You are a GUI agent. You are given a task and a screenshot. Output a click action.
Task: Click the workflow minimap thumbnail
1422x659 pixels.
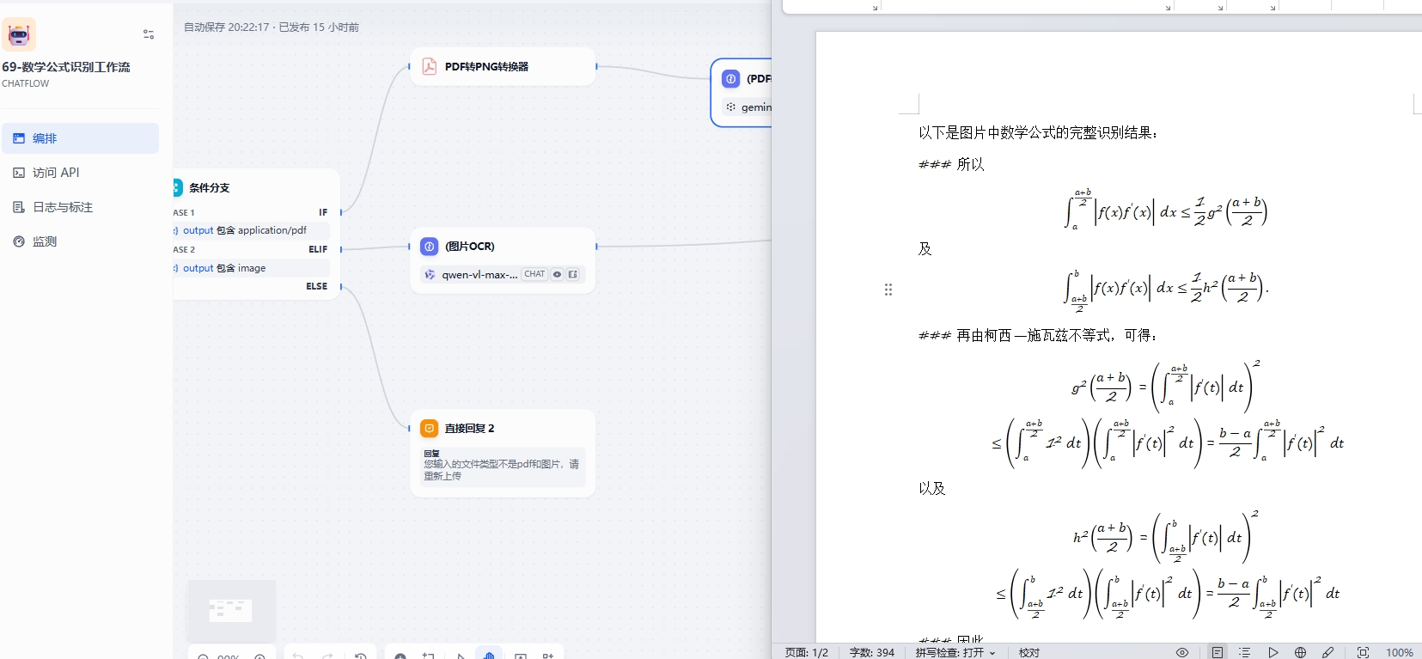pyautogui.click(x=231, y=610)
